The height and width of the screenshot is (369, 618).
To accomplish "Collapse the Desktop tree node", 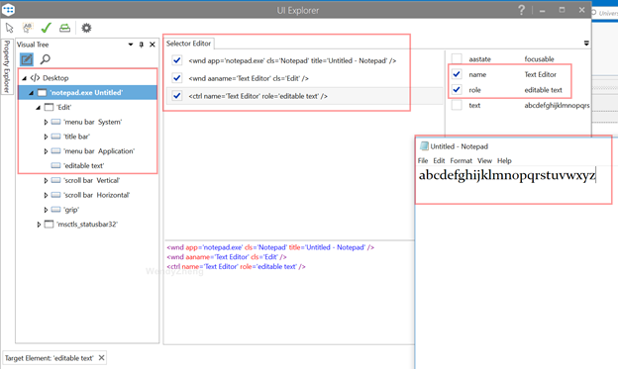I will pos(24,78).
